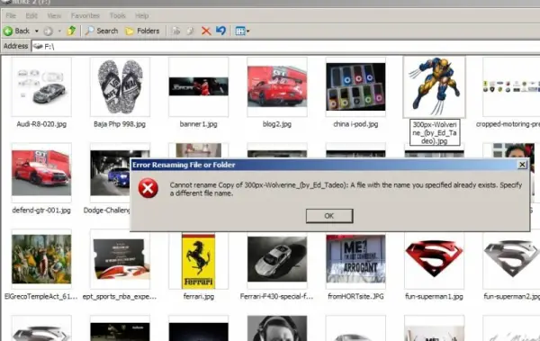Select the defend-gtr-001.jpg thumbnail
540x341 pixels.
[41, 173]
